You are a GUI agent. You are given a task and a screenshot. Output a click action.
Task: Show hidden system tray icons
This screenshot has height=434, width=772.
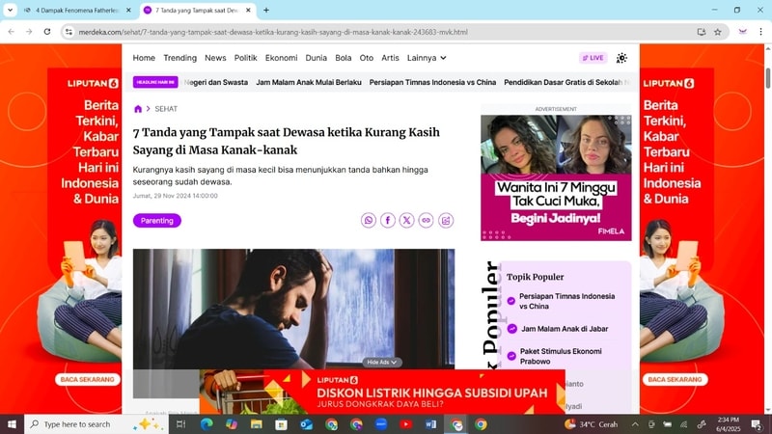pos(635,424)
